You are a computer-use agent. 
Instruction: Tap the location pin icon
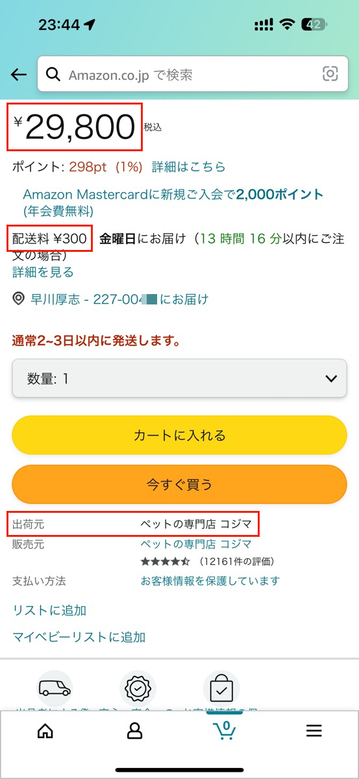[x=19, y=299]
